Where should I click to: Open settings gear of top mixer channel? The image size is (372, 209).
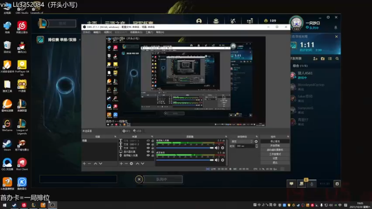[x=223, y=148]
